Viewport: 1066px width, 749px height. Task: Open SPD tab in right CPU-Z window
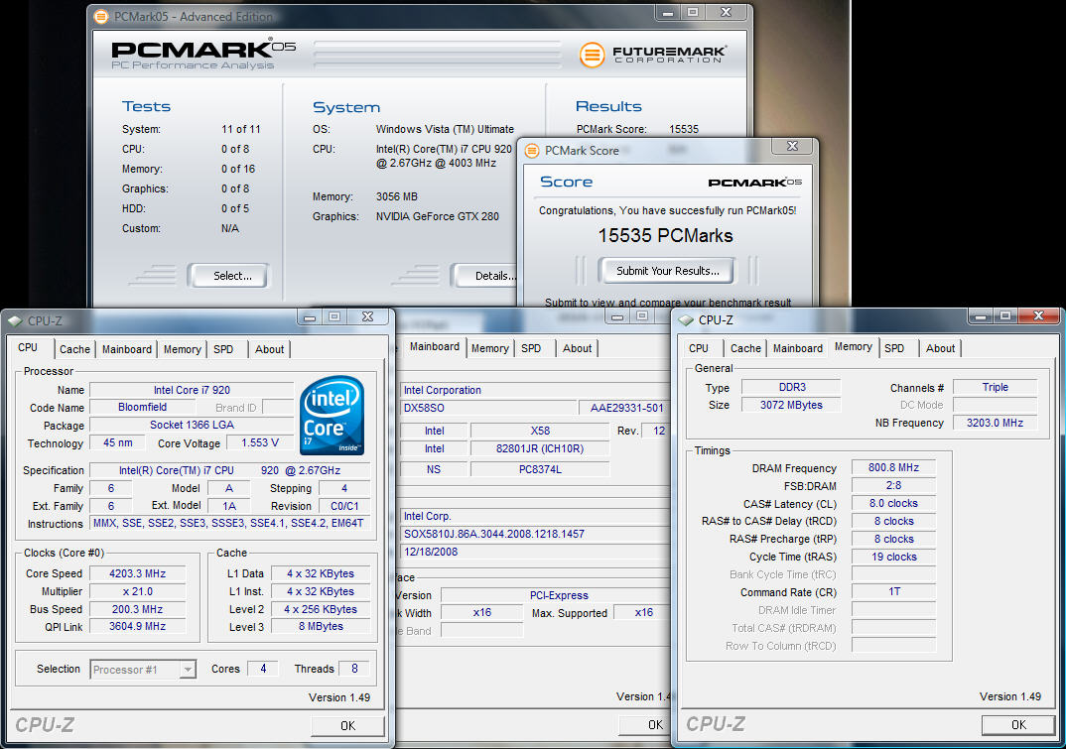(x=894, y=348)
